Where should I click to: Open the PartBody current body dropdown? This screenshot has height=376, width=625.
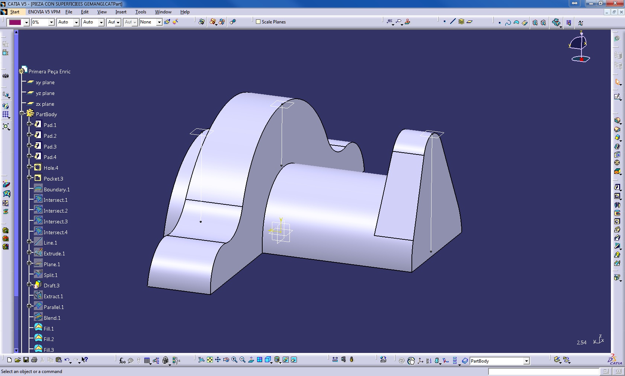pos(526,361)
